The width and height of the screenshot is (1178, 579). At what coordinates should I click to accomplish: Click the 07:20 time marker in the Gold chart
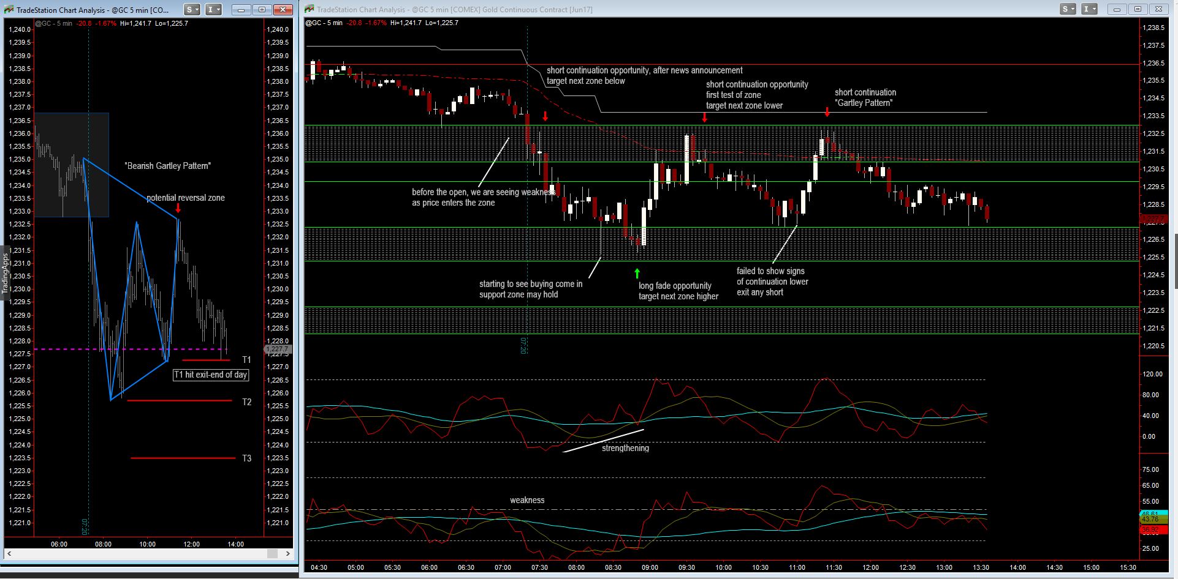pos(523,345)
